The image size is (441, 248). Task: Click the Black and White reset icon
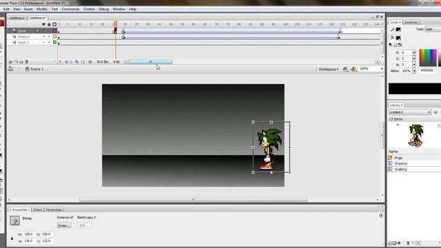(x=391, y=45)
